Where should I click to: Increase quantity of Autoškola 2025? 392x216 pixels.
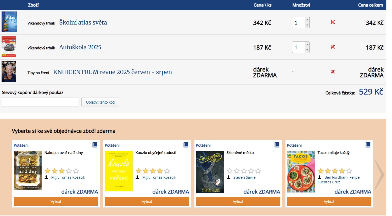[x=307, y=44]
